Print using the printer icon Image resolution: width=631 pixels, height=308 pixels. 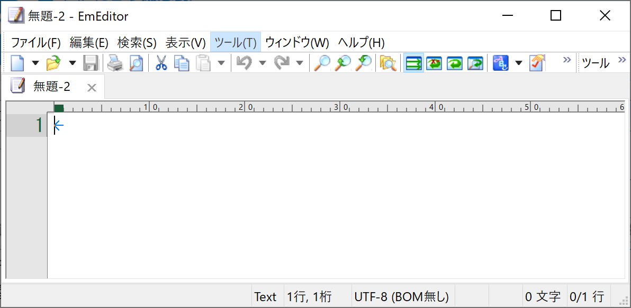(x=115, y=63)
